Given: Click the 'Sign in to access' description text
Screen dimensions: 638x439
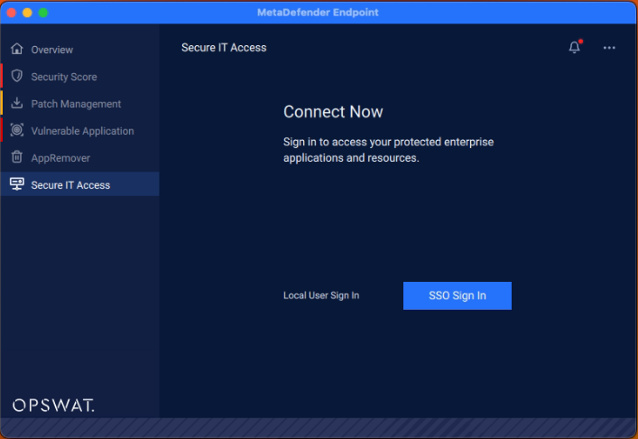Looking at the screenshot, I should [x=389, y=150].
